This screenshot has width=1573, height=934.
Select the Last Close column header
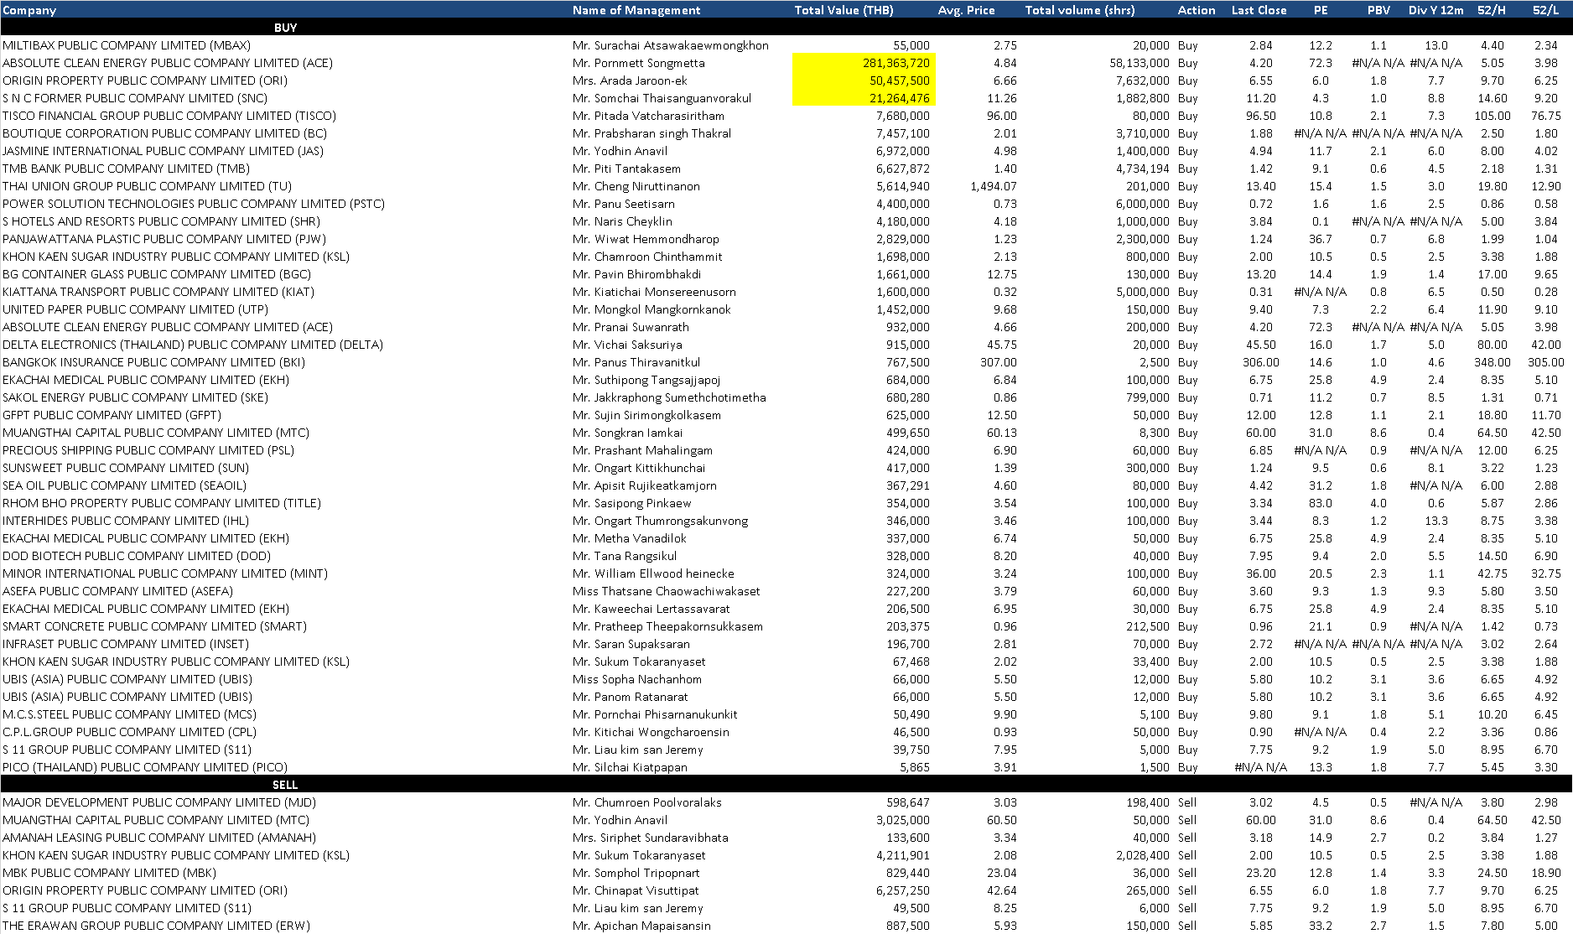pyautogui.click(x=1259, y=10)
